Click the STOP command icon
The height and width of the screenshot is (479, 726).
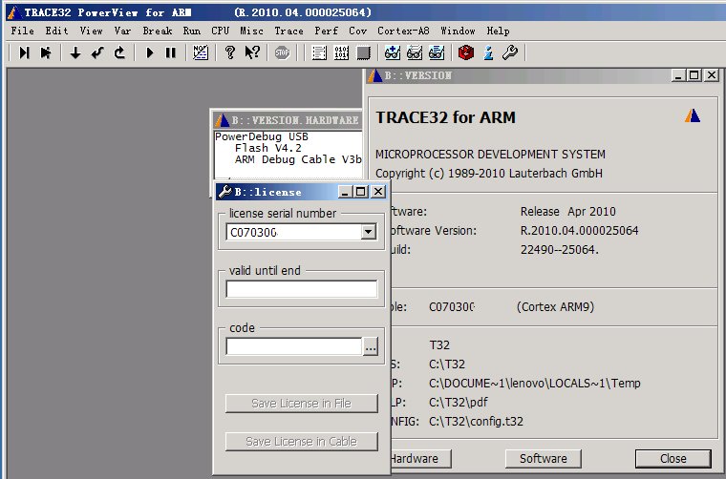[x=282, y=52]
